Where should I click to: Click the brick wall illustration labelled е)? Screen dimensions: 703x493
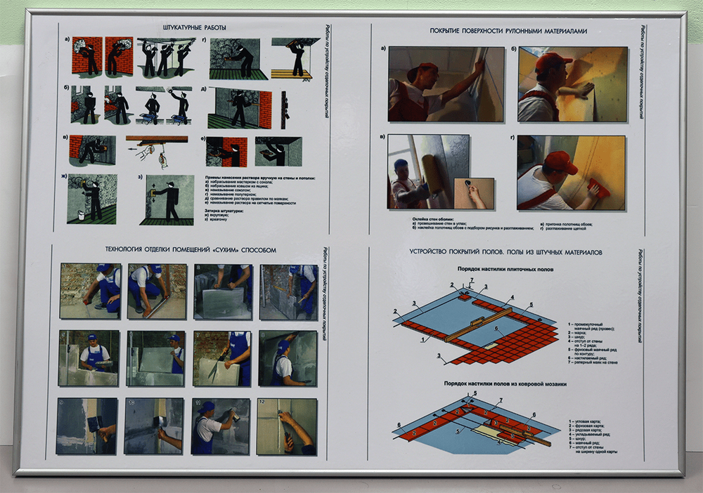[226, 151]
